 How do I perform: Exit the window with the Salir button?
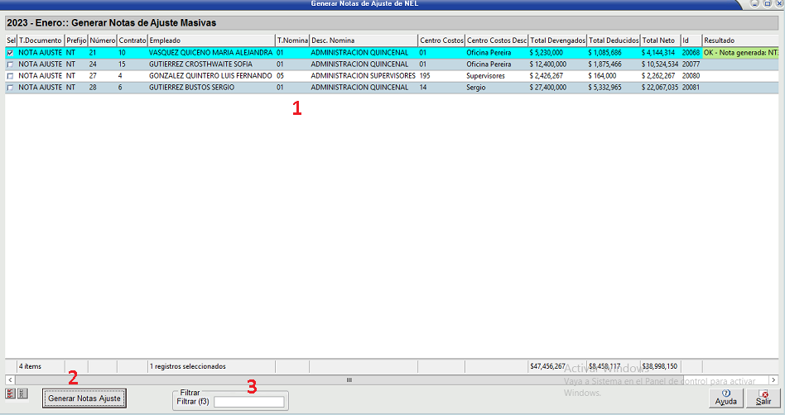coord(763,398)
